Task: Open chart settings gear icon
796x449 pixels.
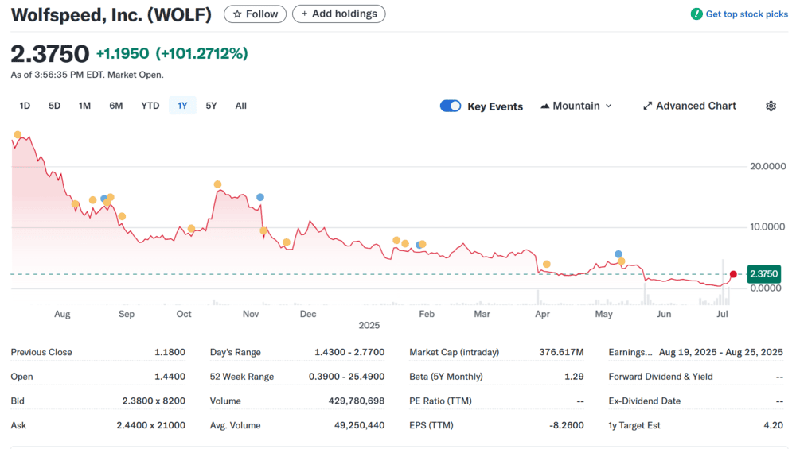Action: click(x=771, y=106)
